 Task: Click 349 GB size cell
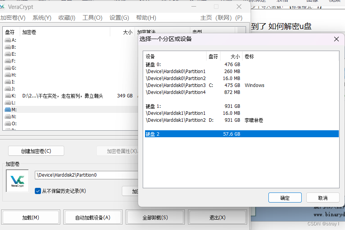pos(125,96)
